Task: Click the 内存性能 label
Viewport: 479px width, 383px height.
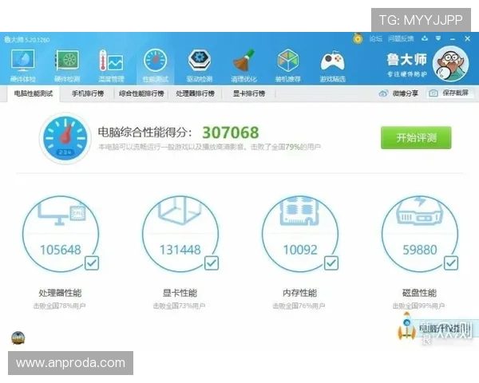Action: pyautogui.click(x=299, y=293)
